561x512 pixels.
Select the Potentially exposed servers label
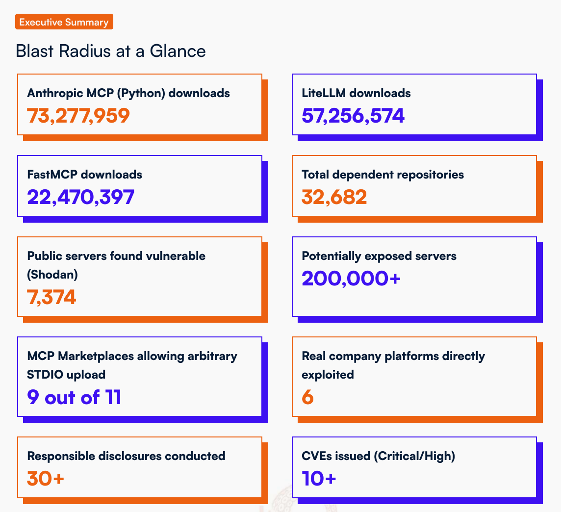coord(379,256)
